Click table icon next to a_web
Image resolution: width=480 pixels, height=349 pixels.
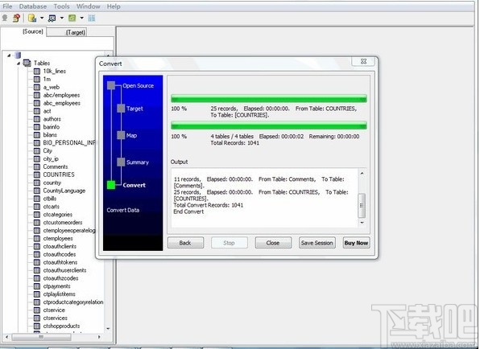[37, 87]
